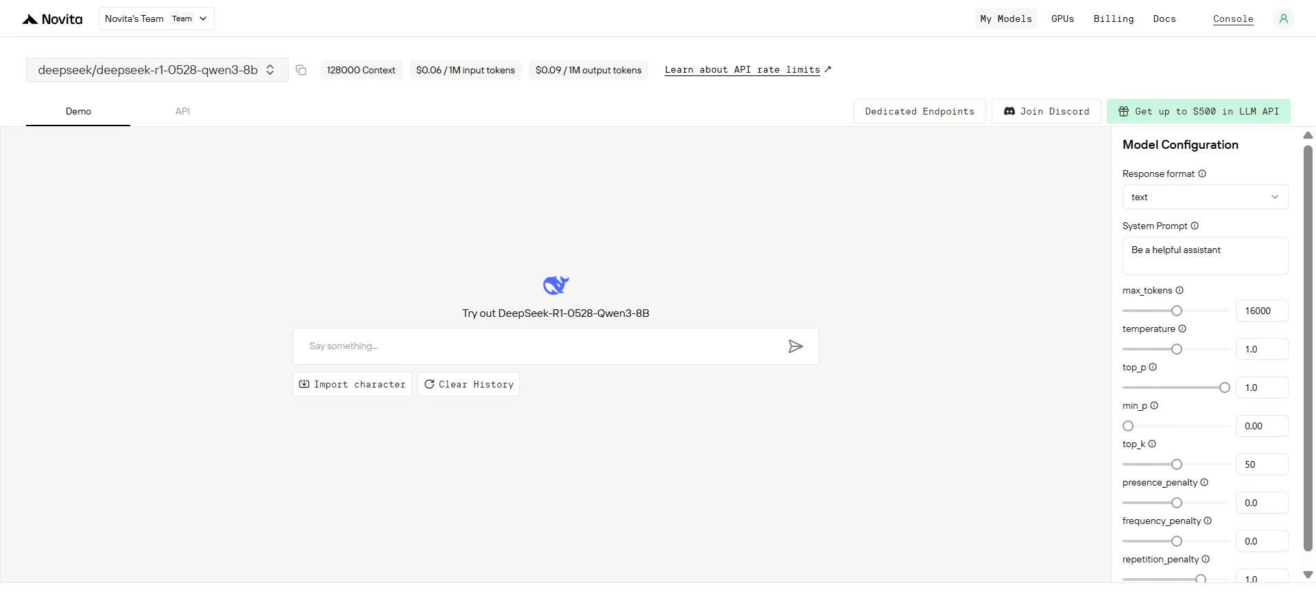Click the frequency_penalty value field
1316x596 pixels.
1263,541
